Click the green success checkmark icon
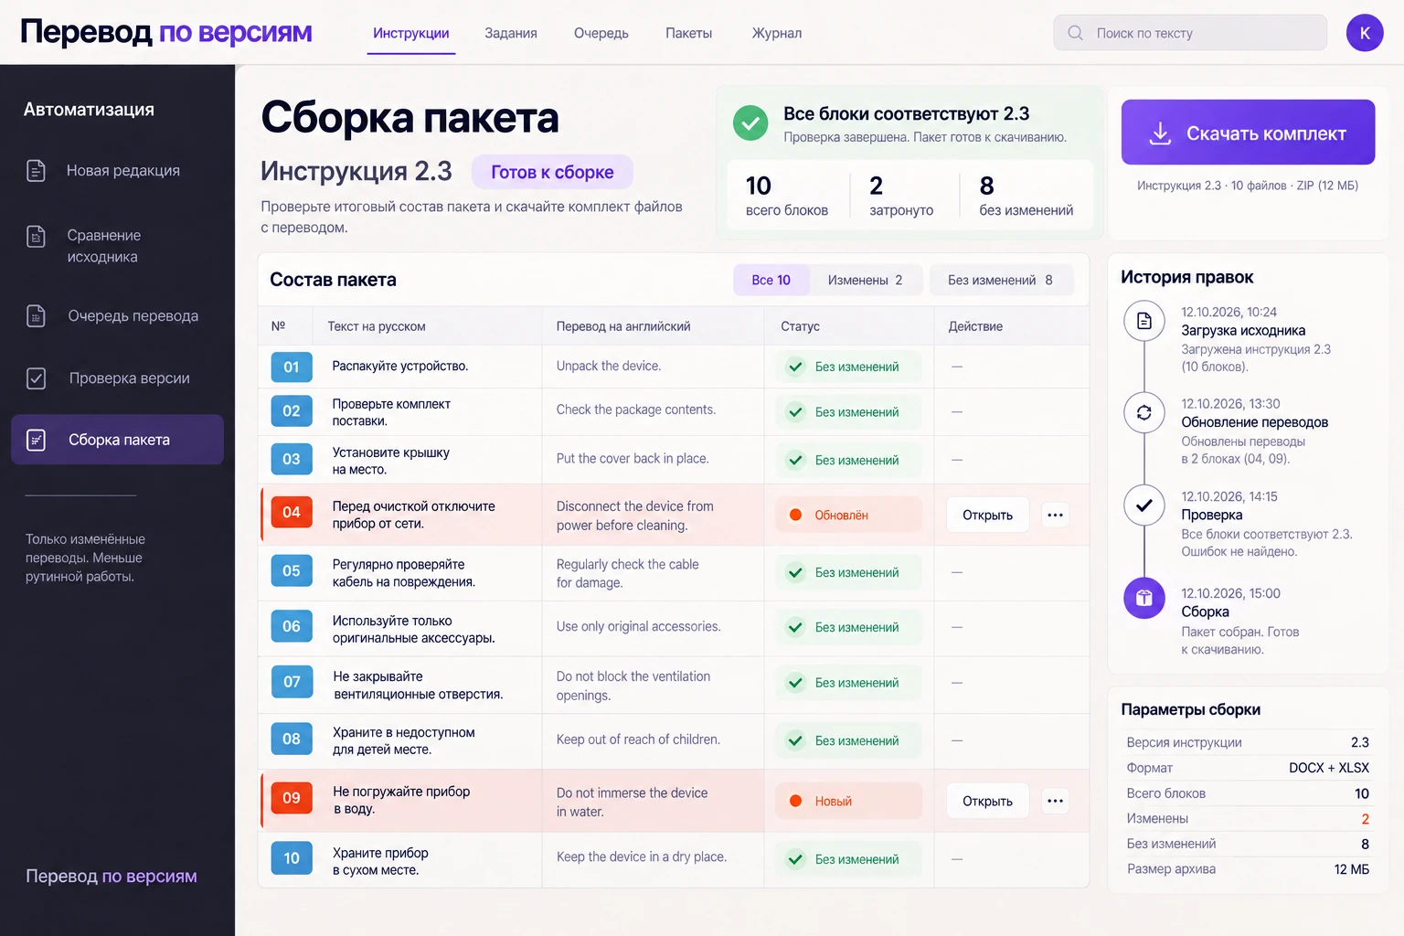1404x936 pixels. coord(750,122)
